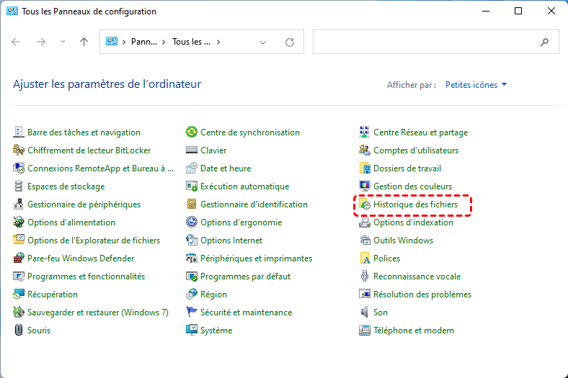Click the Gestion des couleurs icon

pos(365,186)
